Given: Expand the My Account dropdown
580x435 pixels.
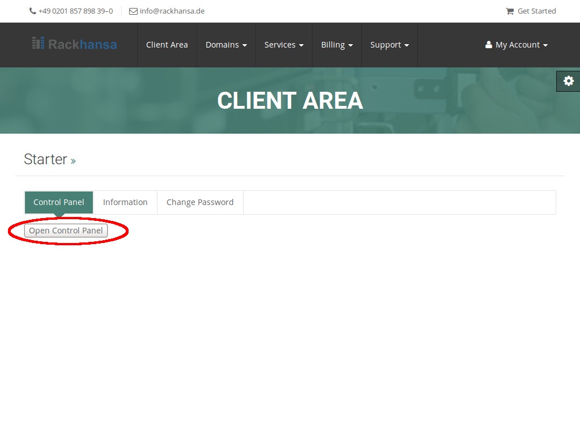Looking at the screenshot, I should (517, 45).
